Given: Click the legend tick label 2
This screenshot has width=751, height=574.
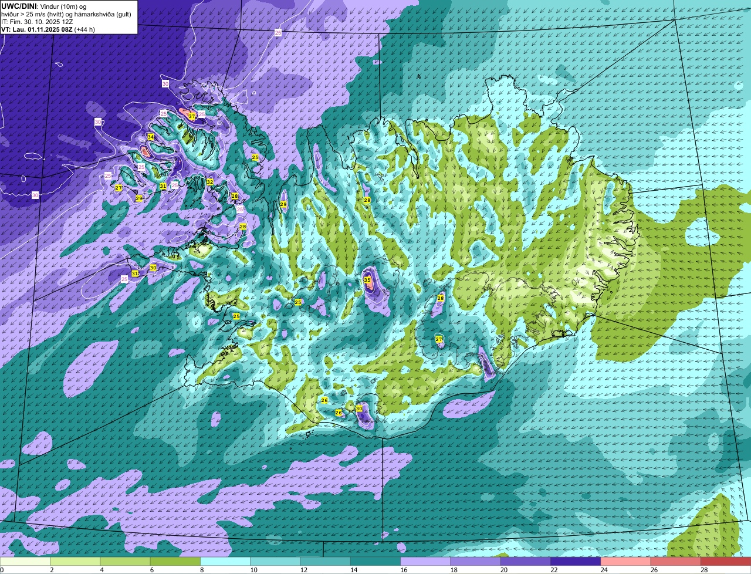Looking at the screenshot, I should [x=52, y=570].
